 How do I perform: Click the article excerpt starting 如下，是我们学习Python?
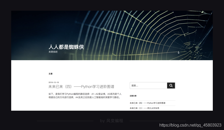point(85,96)
